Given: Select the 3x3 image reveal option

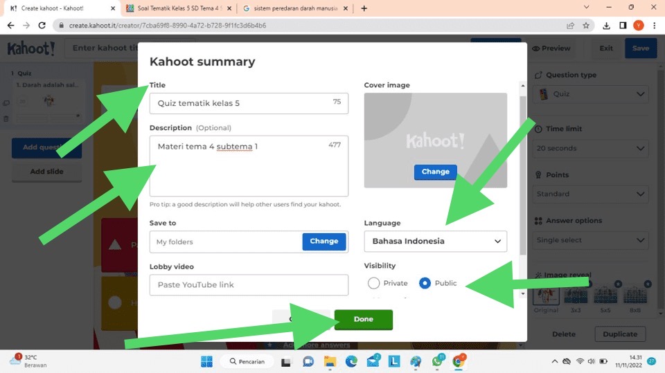Looking at the screenshot, I should [576, 295].
